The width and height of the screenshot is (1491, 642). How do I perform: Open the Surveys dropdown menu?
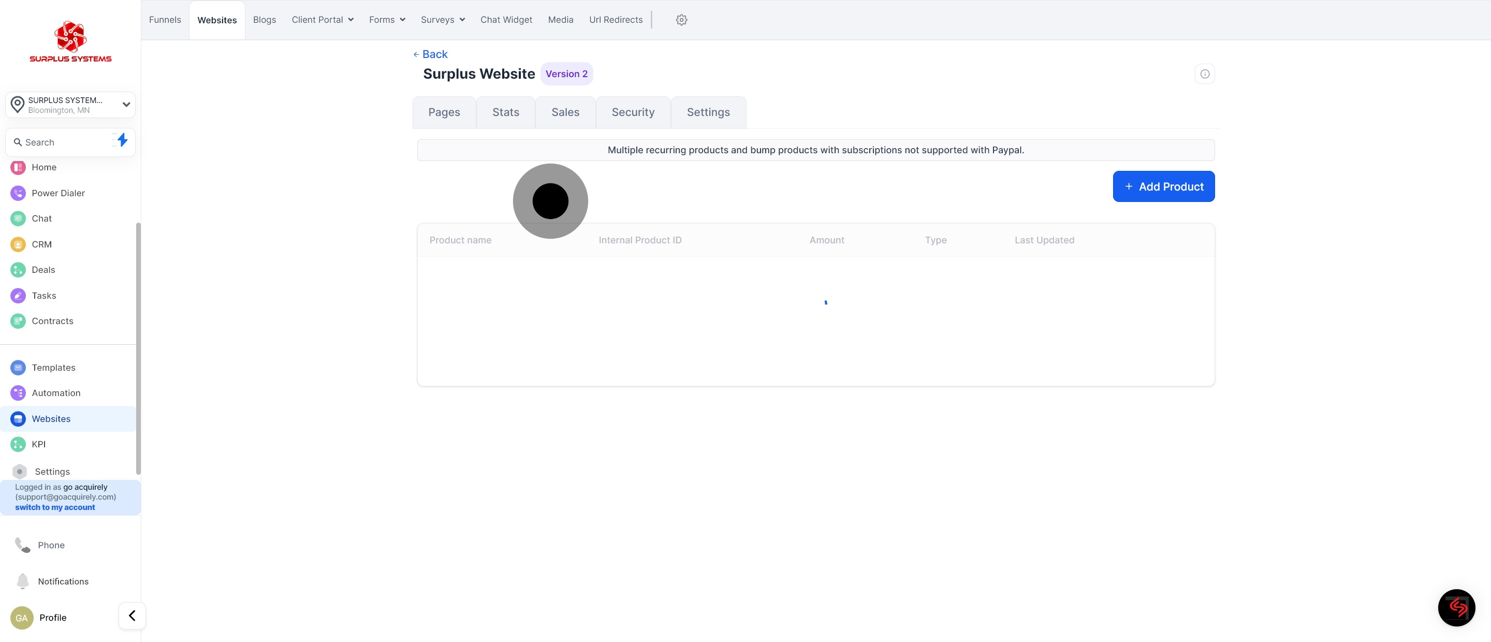[443, 20]
